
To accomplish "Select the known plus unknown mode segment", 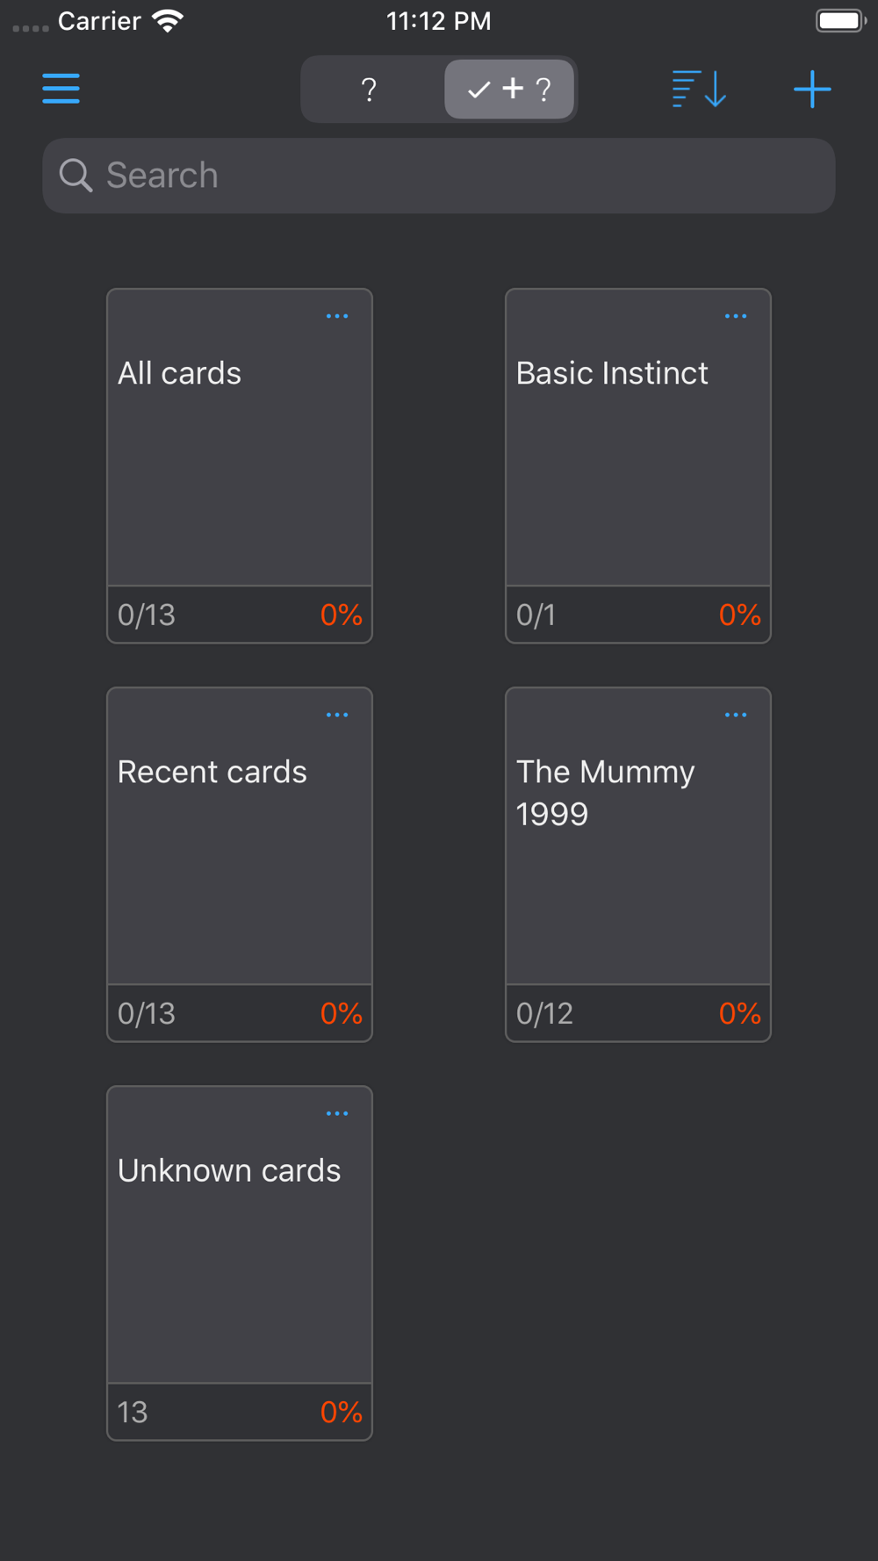I will tap(509, 89).
